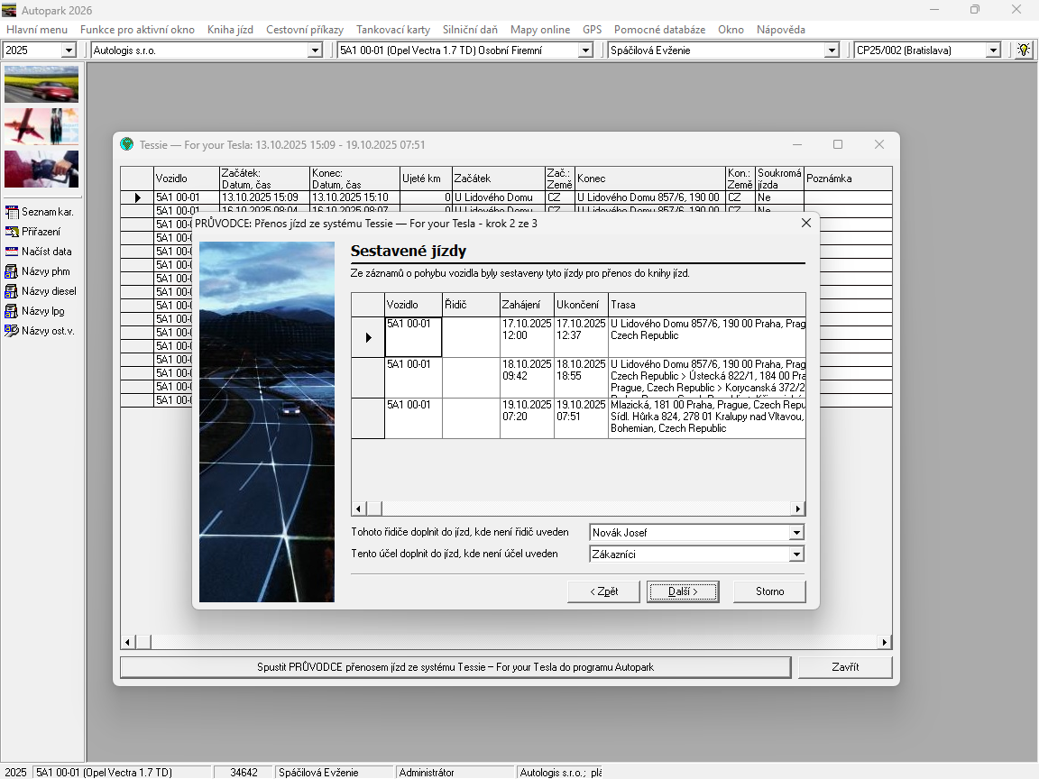Image resolution: width=1039 pixels, height=779 pixels.
Task: Expand the Zákazníci purpose dropdown
Action: (796, 554)
